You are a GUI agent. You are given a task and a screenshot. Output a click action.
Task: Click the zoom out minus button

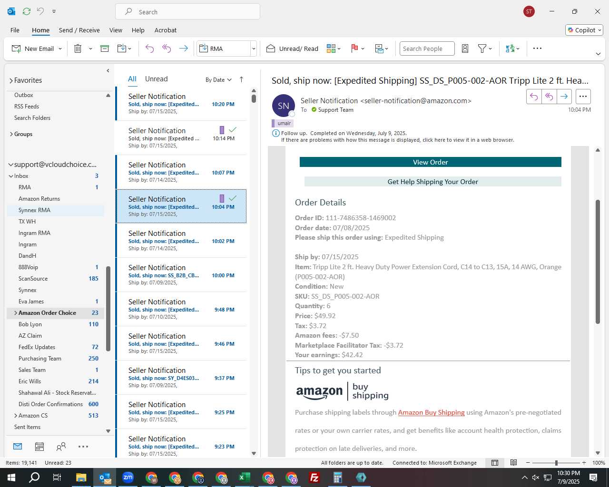click(x=528, y=463)
